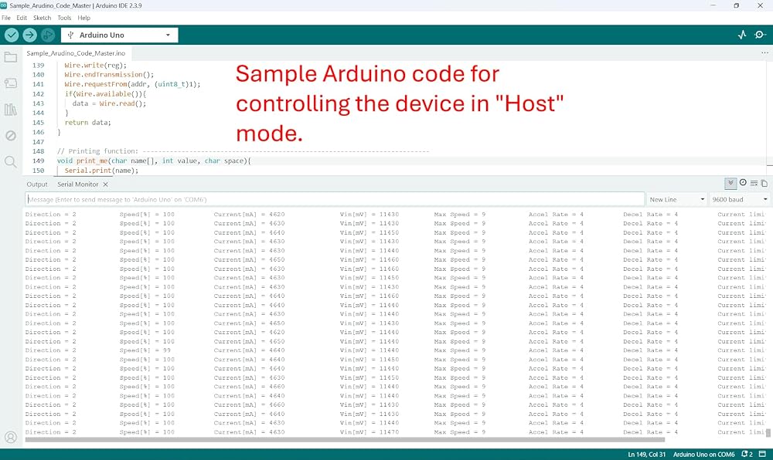The width and height of the screenshot is (773, 460).
Task: Open the Arduino Uno board selector dropdown
Action: (119, 35)
